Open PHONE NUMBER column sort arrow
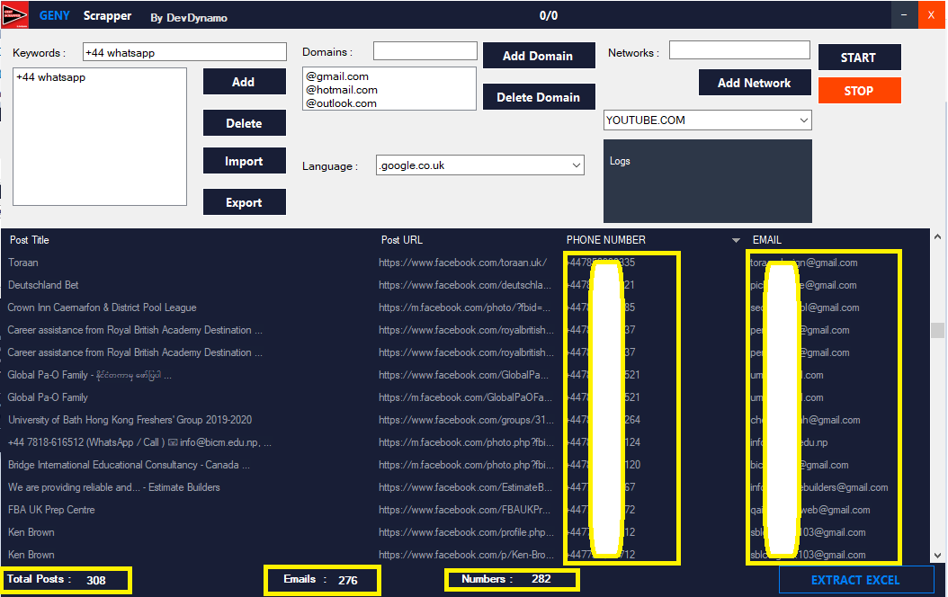Screen dimensions: 948x597 click(736, 240)
